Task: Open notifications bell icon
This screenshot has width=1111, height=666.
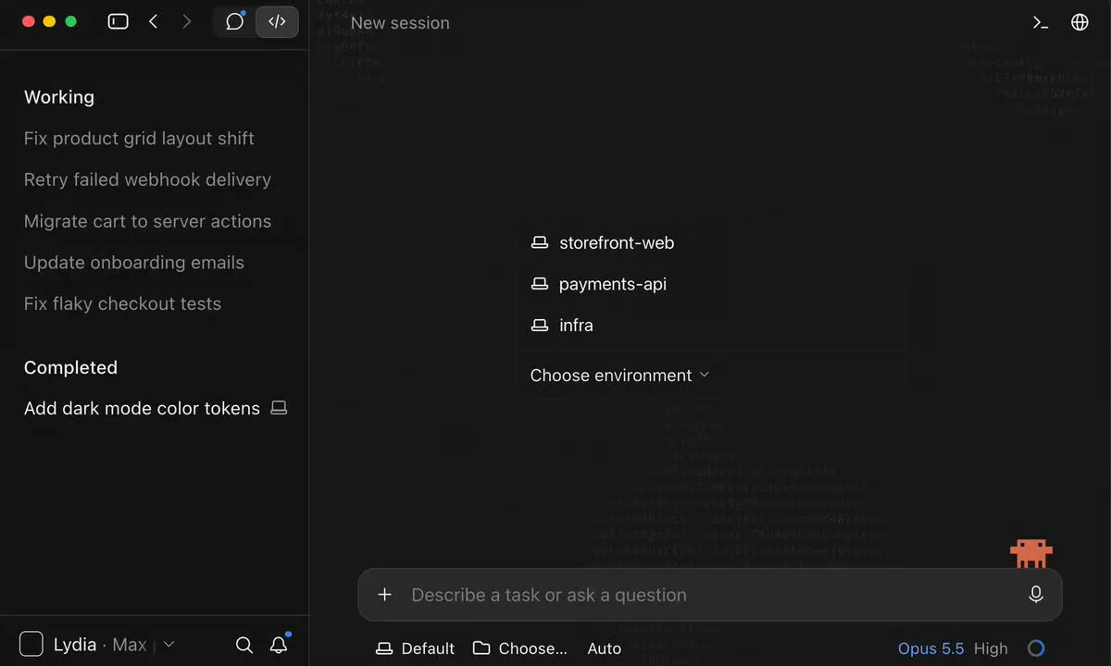Action: click(279, 645)
